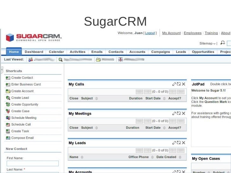Close the My Meetings dashlet
The height and width of the screenshot is (173, 231).
click(183, 113)
